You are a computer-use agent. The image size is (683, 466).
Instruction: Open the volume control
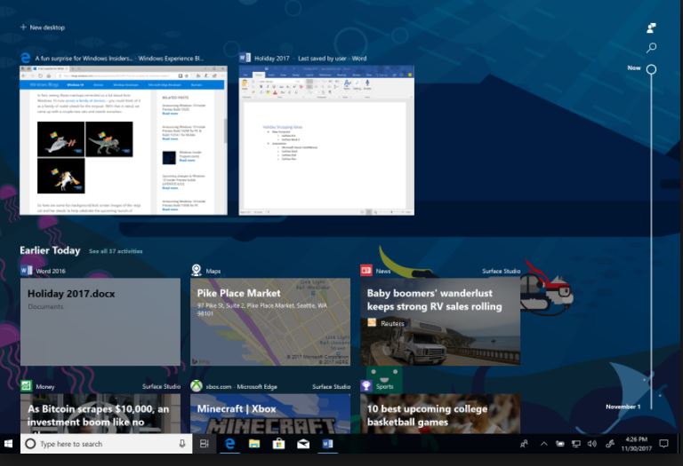(x=591, y=444)
